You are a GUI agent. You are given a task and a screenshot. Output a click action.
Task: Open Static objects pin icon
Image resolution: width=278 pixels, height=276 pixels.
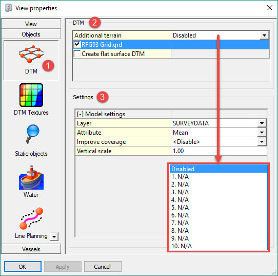pos(32,134)
